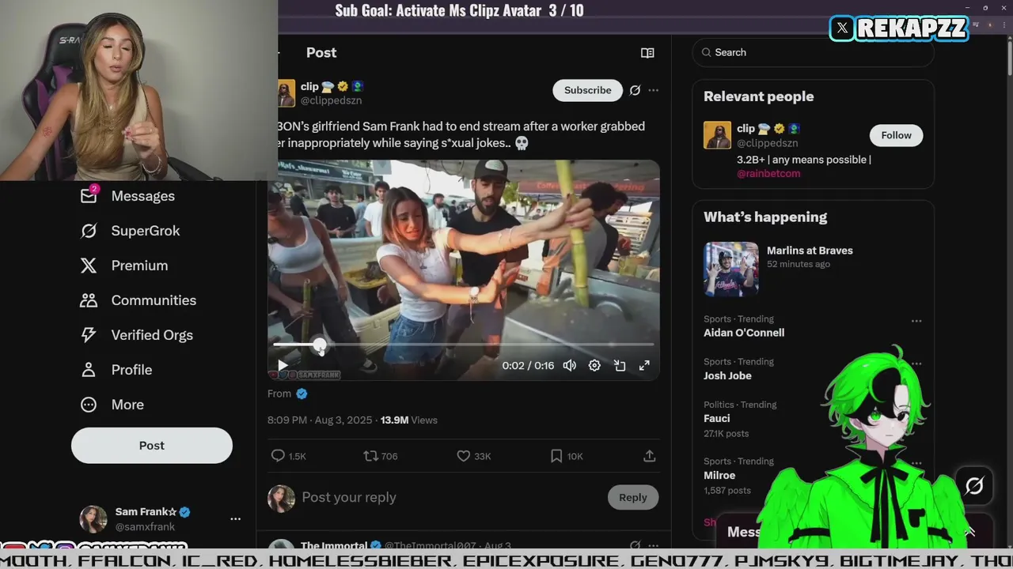Click the Communities people icon
The height and width of the screenshot is (569, 1013).
[89, 300]
